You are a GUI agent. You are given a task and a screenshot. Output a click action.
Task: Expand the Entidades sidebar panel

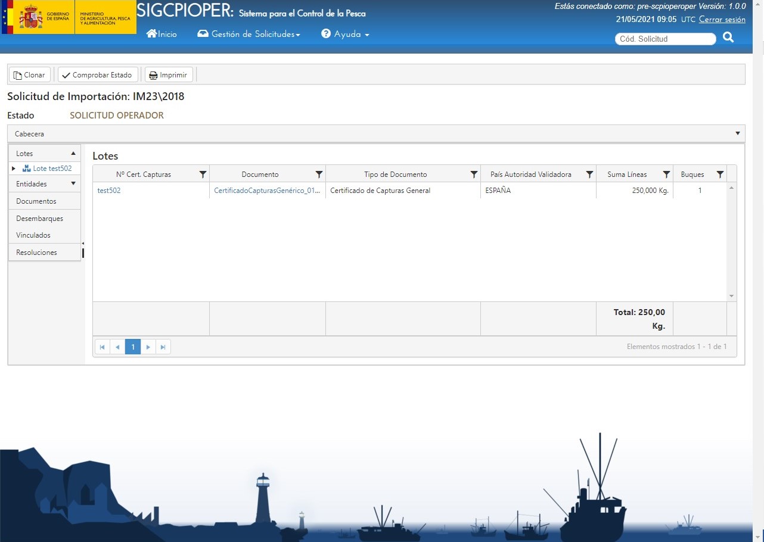(73, 184)
